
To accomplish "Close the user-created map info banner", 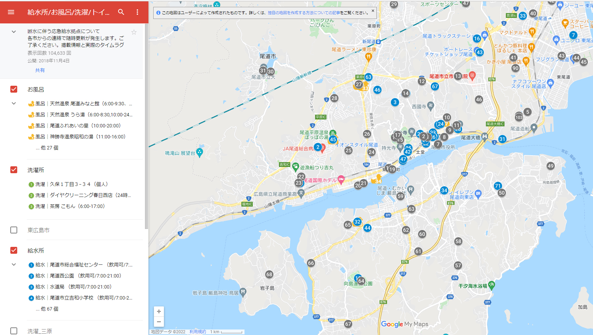I will click(373, 11).
